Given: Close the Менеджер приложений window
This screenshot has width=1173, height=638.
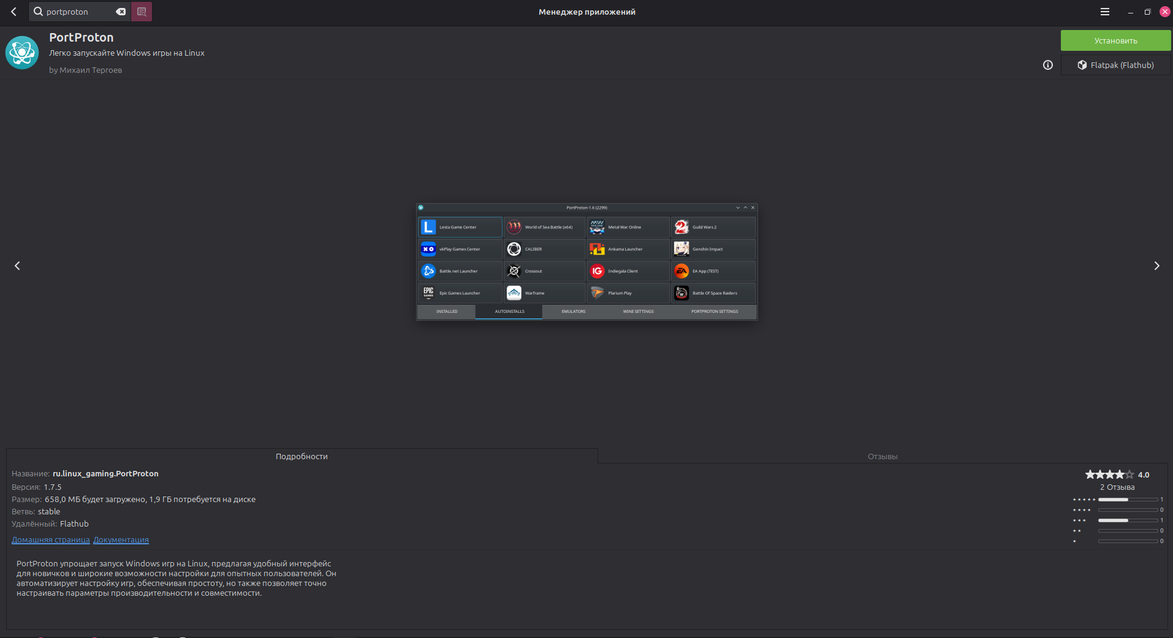Looking at the screenshot, I should 1165,12.
